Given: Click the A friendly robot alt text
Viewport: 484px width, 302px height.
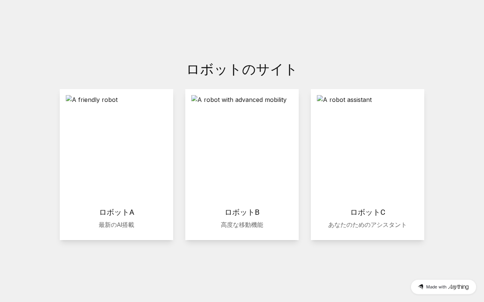Looking at the screenshot, I should (x=95, y=100).
